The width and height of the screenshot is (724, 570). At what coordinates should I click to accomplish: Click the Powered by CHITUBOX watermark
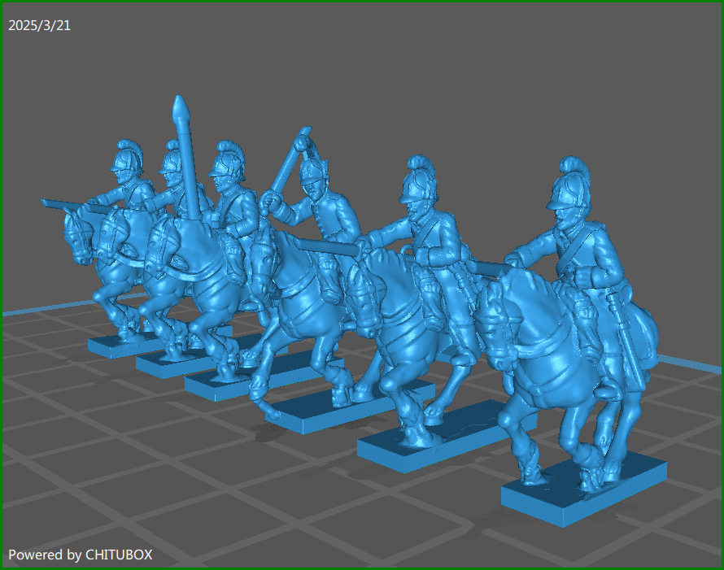(80, 555)
